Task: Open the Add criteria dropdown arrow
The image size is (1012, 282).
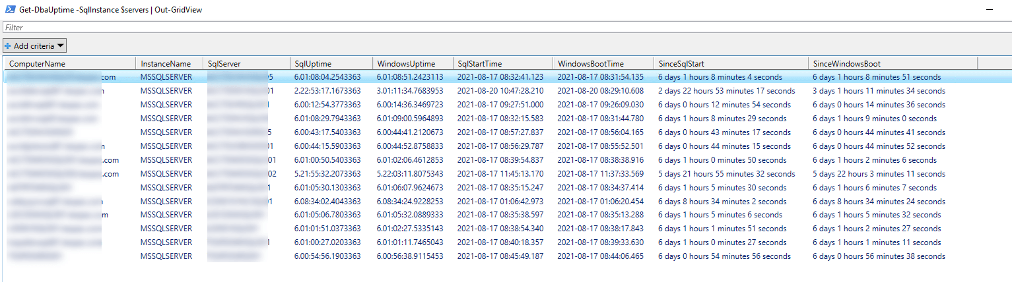Action: pyautogui.click(x=60, y=45)
